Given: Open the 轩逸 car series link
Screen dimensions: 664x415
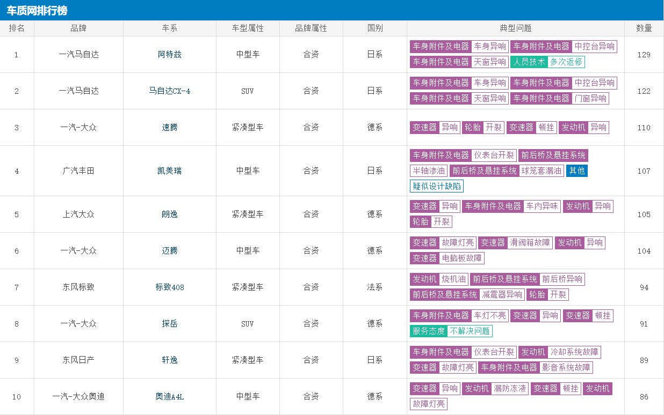Looking at the screenshot, I should (x=169, y=360).
